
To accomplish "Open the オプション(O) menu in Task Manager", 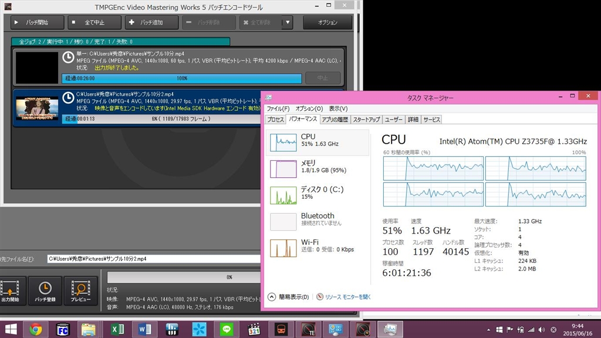I will (x=309, y=109).
